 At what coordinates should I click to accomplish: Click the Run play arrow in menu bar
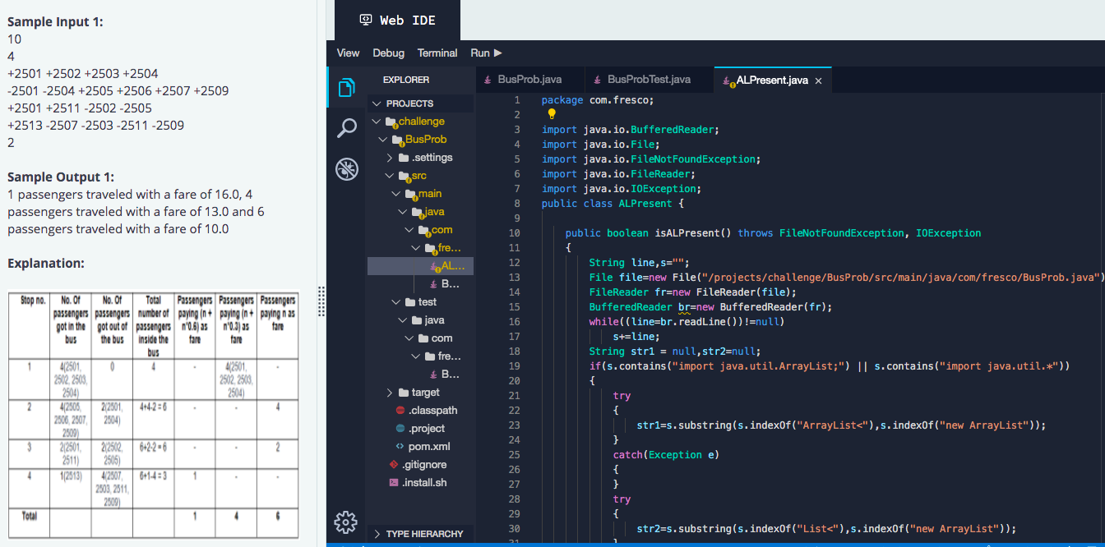click(x=498, y=52)
